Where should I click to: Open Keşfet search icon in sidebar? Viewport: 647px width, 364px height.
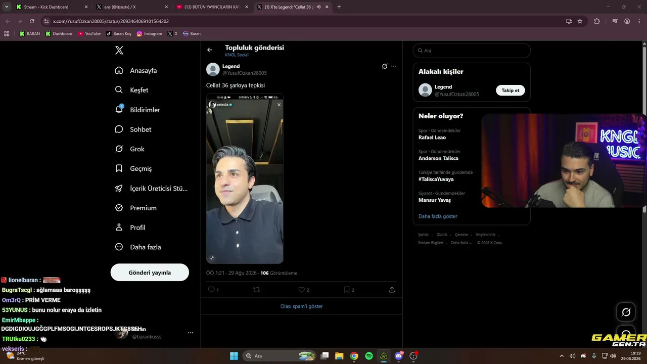[119, 89]
